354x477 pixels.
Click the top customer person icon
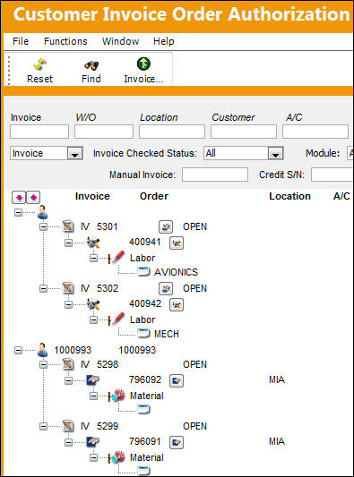click(42, 212)
